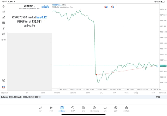The height and width of the screenshot is (116, 167).
Task: Toggle the trade panel icon at sidebar bottom
Action: (x=3, y=87)
